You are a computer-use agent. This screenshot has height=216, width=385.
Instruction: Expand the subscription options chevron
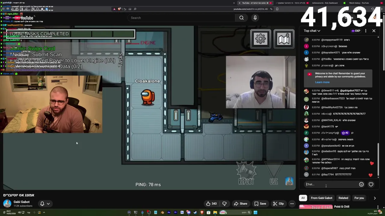pos(48,204)
